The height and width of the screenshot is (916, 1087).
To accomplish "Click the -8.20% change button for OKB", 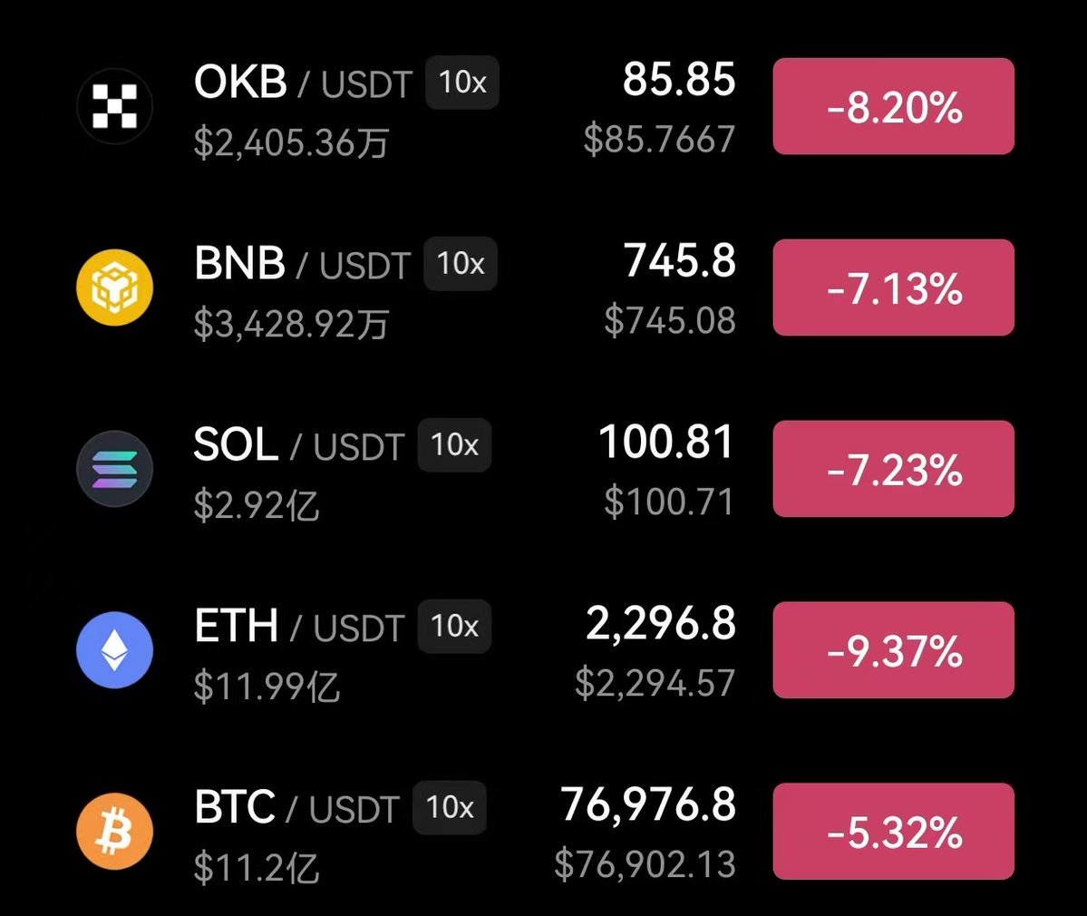I will (893, 106).
